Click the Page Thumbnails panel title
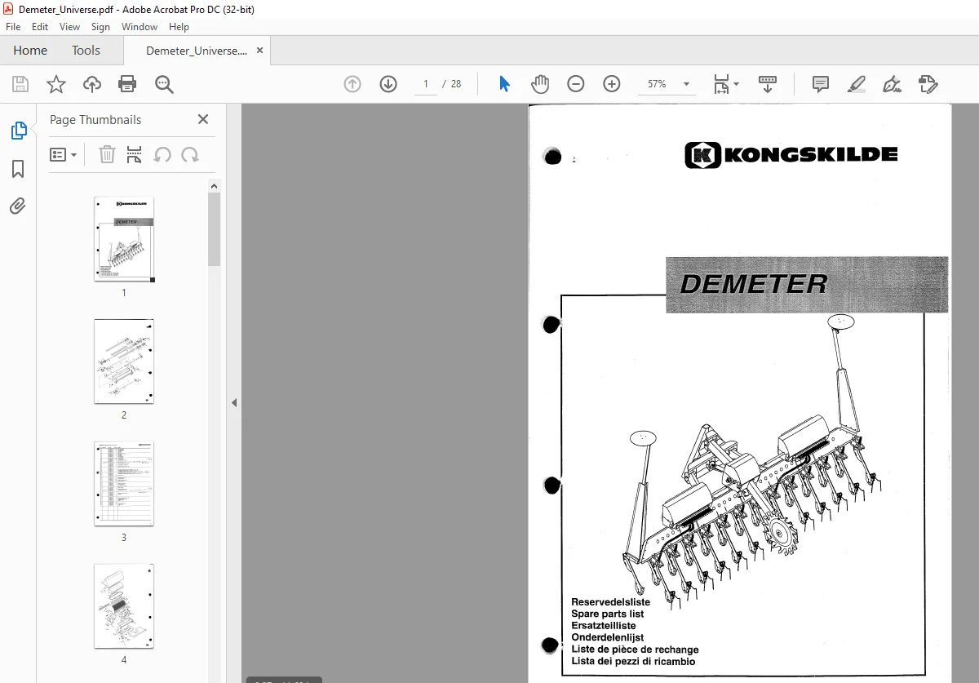The width and height of the screenshot is (979, 683). click(x=95, y=119)
